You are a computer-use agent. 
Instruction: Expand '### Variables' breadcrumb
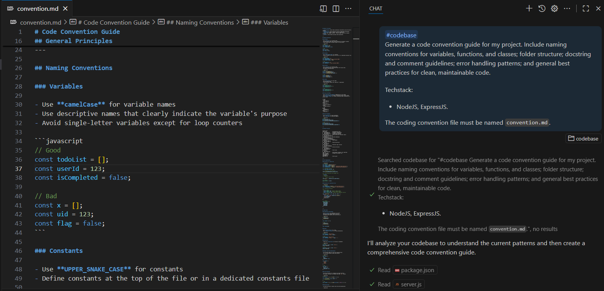point(269,22)
